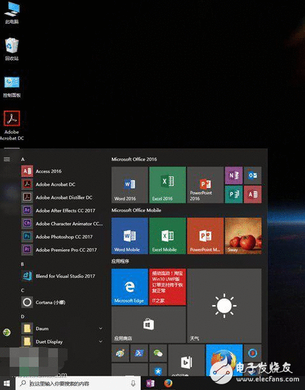This screenshot has width=305, height=390.
Task: Click the letter B section header
Action: click(x=23, y=264)
